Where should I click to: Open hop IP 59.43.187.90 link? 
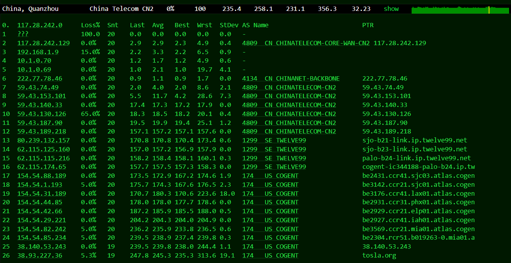40,123
